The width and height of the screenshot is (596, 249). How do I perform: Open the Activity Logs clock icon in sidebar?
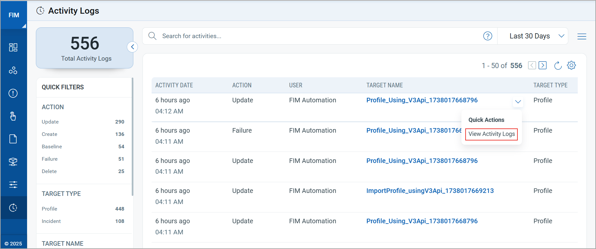click(13, 208)
